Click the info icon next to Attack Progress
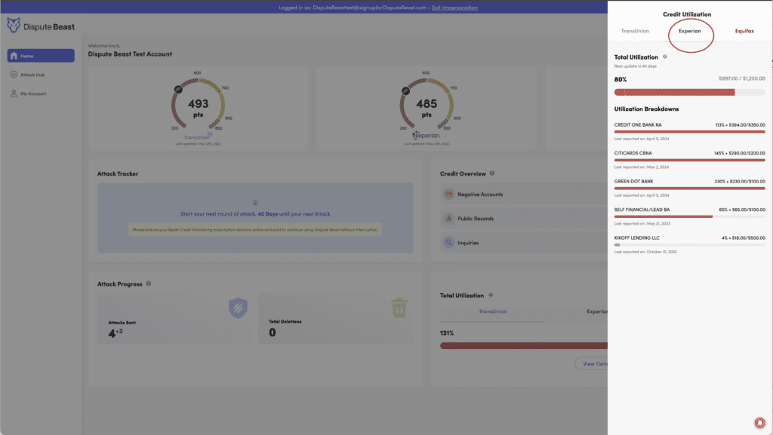The height and width of the screenshot is (435, 773). click(149, 283)
